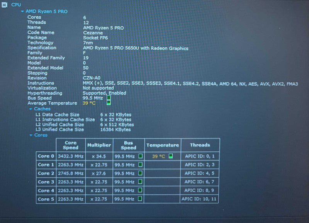Click the Hyperthreading value Supported, Enabled

coord(104,93)
